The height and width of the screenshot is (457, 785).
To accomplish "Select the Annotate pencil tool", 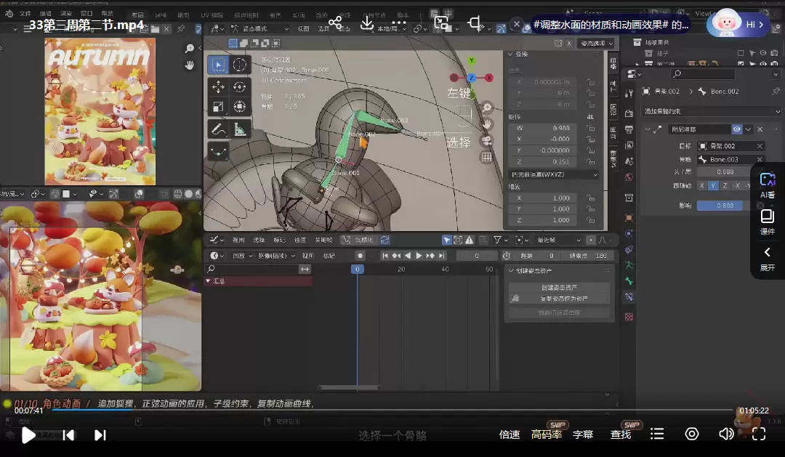I will [218, 129].
